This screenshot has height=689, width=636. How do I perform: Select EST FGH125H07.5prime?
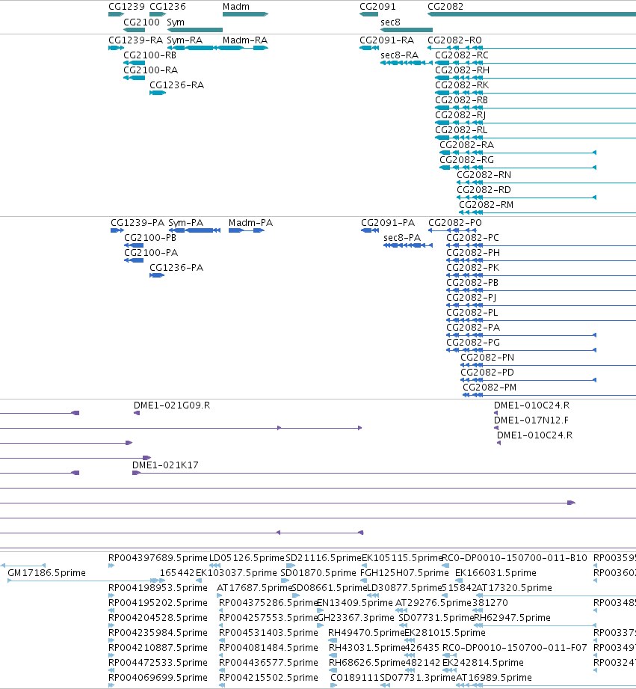404,573
